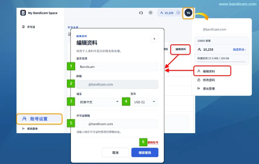Click the 显示名称 field containing Bandicam

point(117,67)
